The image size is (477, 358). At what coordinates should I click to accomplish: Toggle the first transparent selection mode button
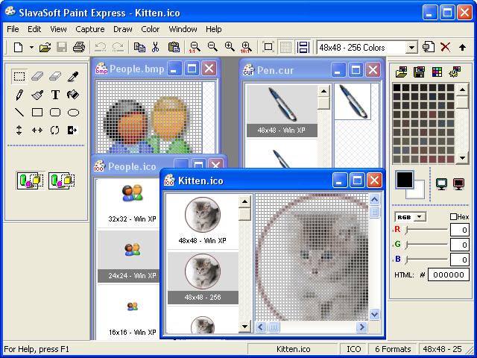(x=31, y=180)
